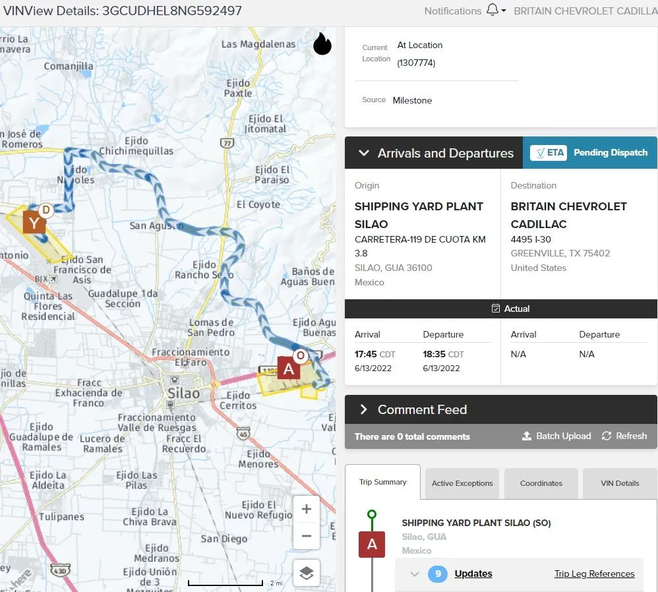
Task: Click the ETA Pending Dispatch badge
Action: pos(589,153)
